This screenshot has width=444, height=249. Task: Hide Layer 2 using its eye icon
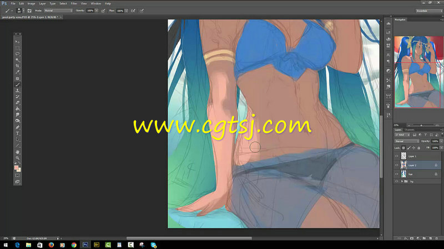397,165
